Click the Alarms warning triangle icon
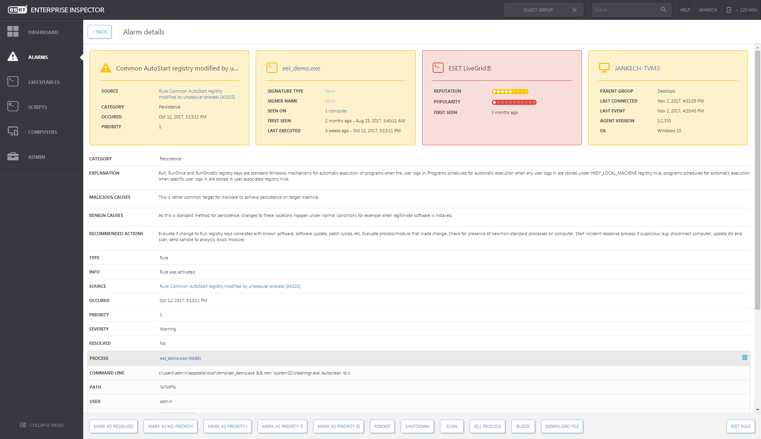This screenshot has height=439, width=761. coord(13,57)
